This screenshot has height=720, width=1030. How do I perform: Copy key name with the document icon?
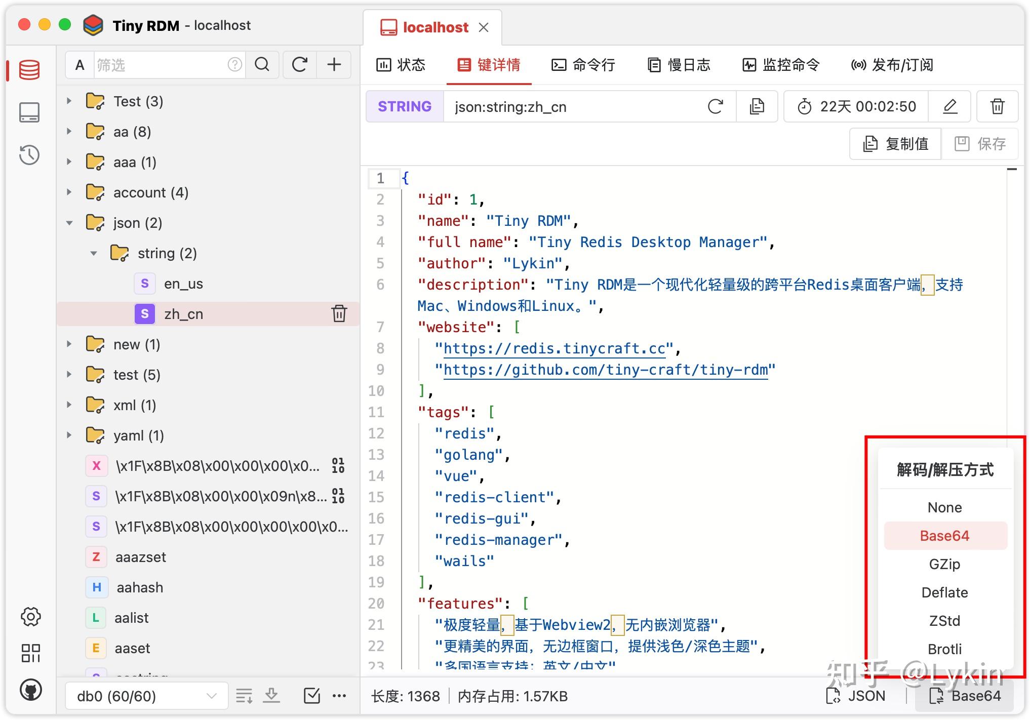pyautogui.click(x=757, y=107)
